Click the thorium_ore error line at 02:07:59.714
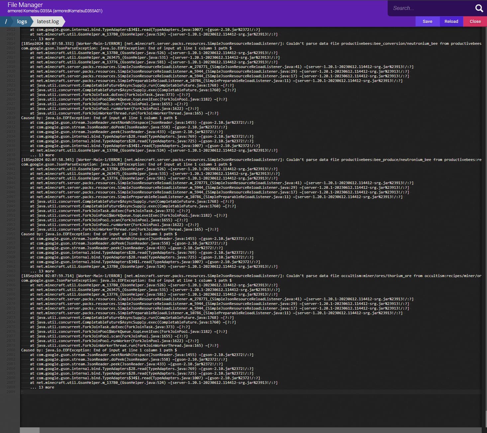The image size is (487, 433). [199, 276]
